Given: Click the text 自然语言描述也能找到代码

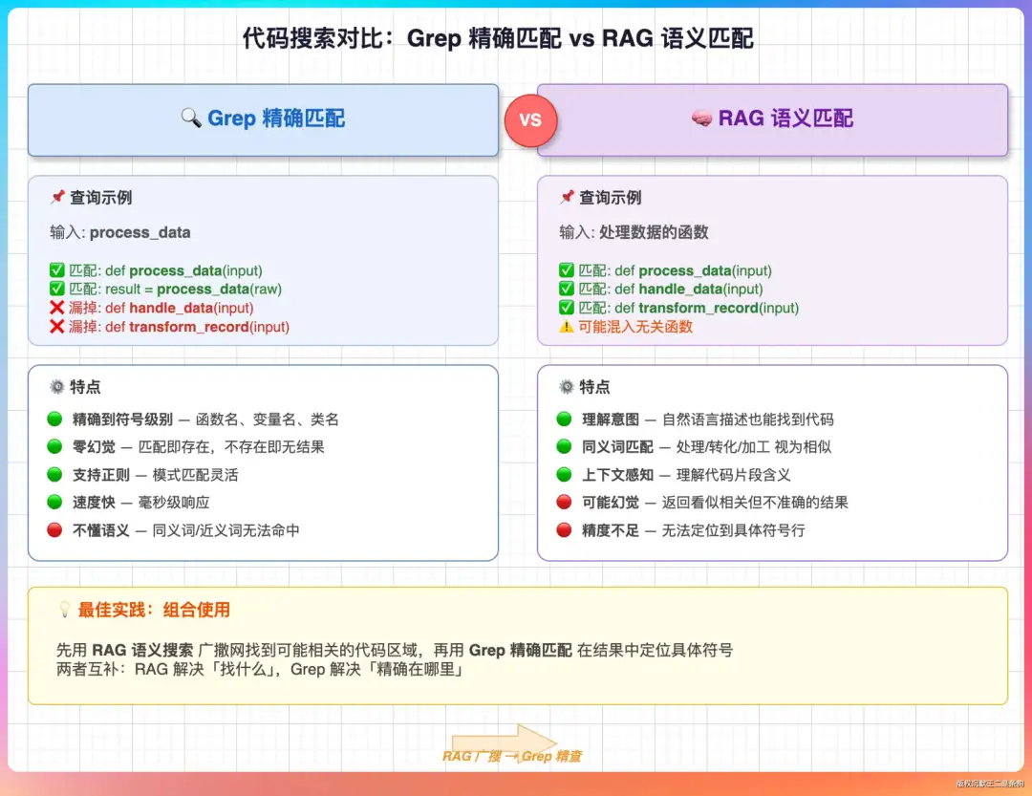Looking at the screenshot, I should click(747, 420).
